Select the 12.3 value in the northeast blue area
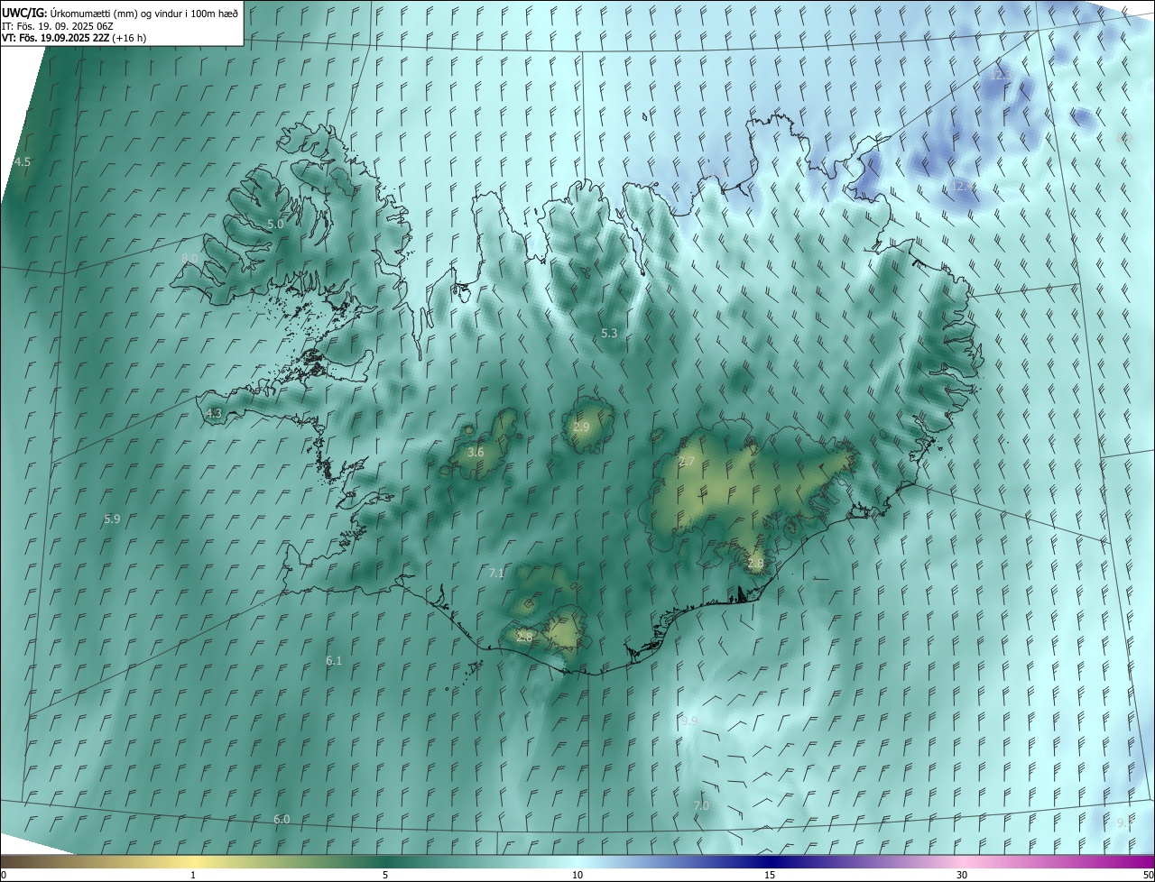Viewport: 1155px width, 882px height. [x=1001, y=76]
